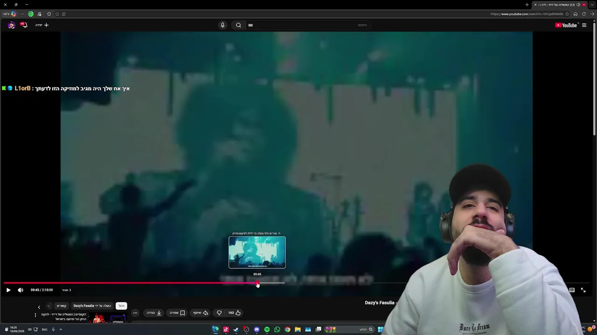Image resolution: width=597 pixels, height=335 pixels.
Task: Mute the video volume
Action: (21, 290)
